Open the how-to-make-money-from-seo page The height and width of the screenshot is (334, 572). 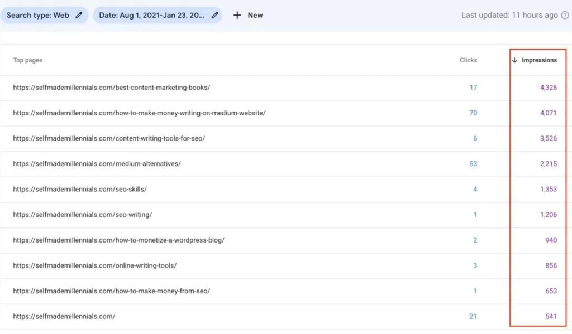(111, 291)
